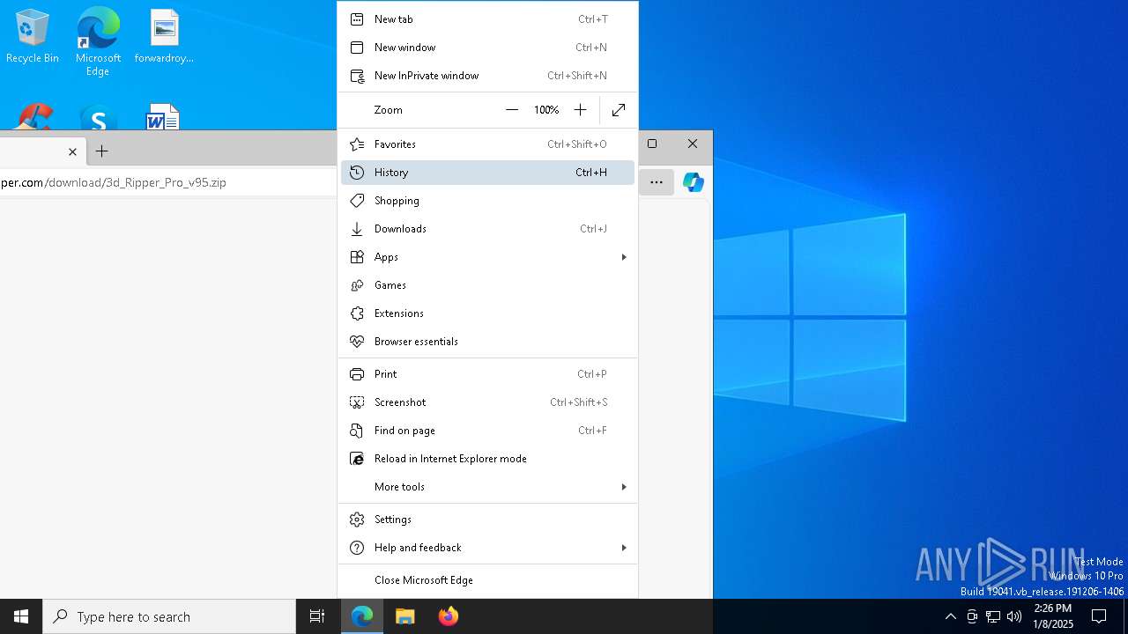Click the address bar URL text
The height and width of the screenshot is (634, 1128).
[x=114, y=182]
